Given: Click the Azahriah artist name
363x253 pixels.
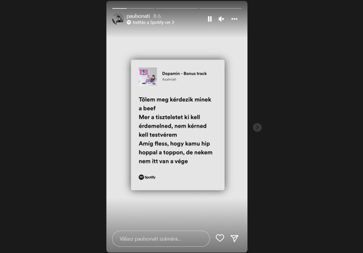Looking at the screenshot, I should coord(169,79).
